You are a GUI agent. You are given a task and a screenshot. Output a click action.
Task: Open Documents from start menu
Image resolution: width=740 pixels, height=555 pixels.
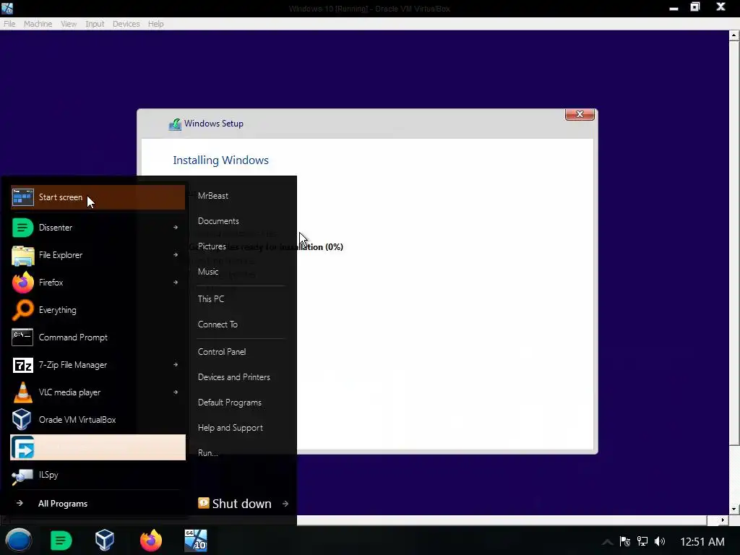point(218,221)
